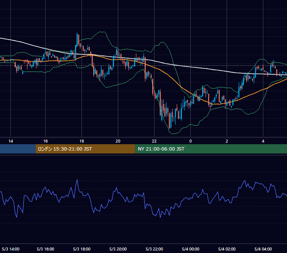Click the 16 hour label on price chart axis

click(46, 141)
